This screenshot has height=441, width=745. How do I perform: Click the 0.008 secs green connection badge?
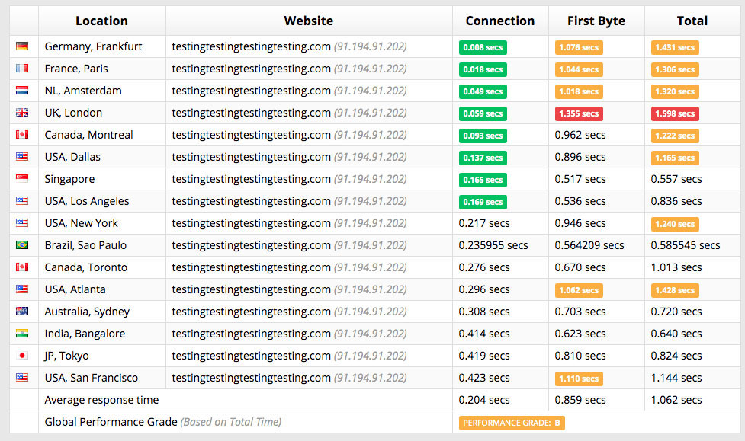pyautogui.click(x=483, y=47)
